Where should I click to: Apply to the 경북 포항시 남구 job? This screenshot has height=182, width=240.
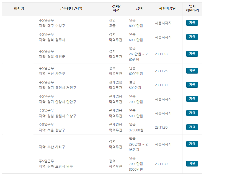click(x=192, y=164)
